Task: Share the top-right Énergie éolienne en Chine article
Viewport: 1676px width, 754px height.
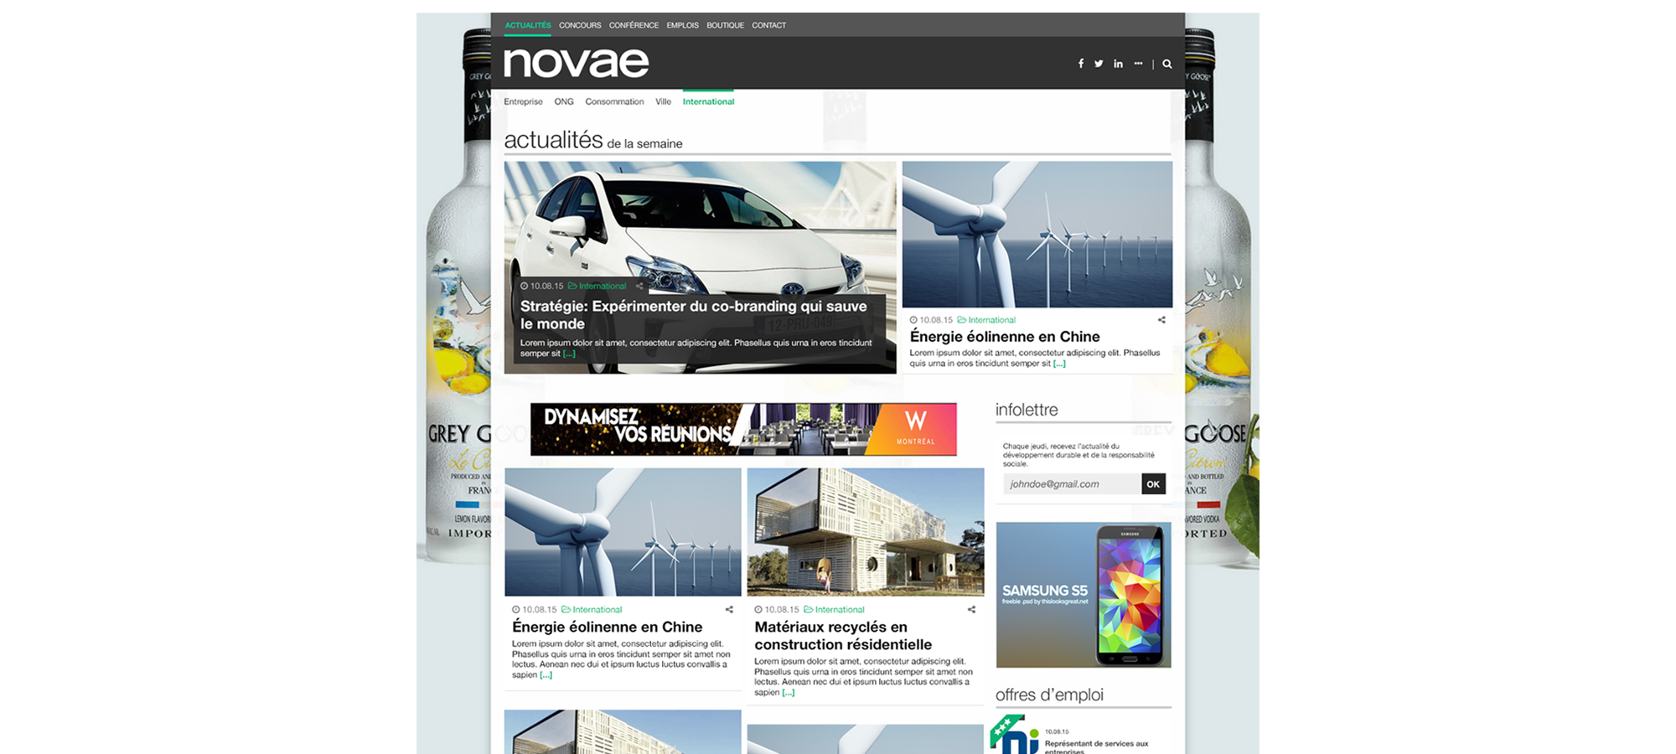Action: click(1161, 320)
